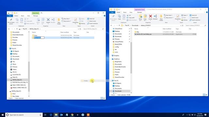
Task: Open View tab in MiSTer_Data window
Action: (28, 16)
